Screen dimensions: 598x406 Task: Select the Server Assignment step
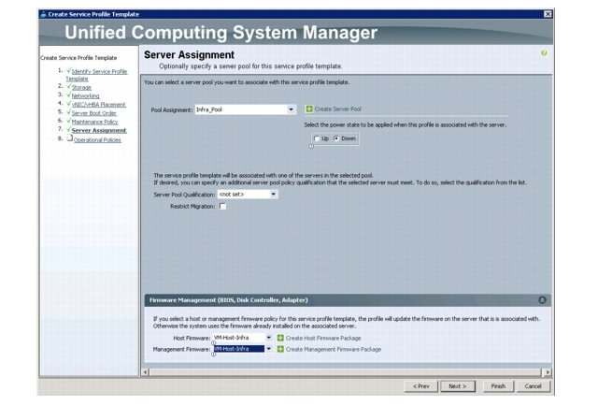(x=99, y=131)
